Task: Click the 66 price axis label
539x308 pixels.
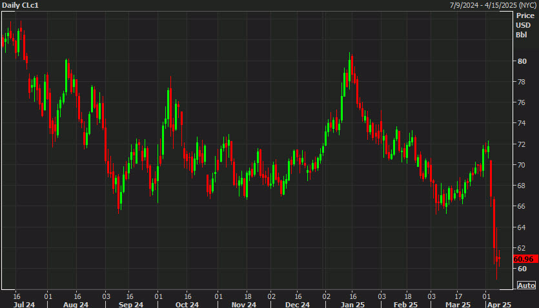Action: click(x=521, y=206)
